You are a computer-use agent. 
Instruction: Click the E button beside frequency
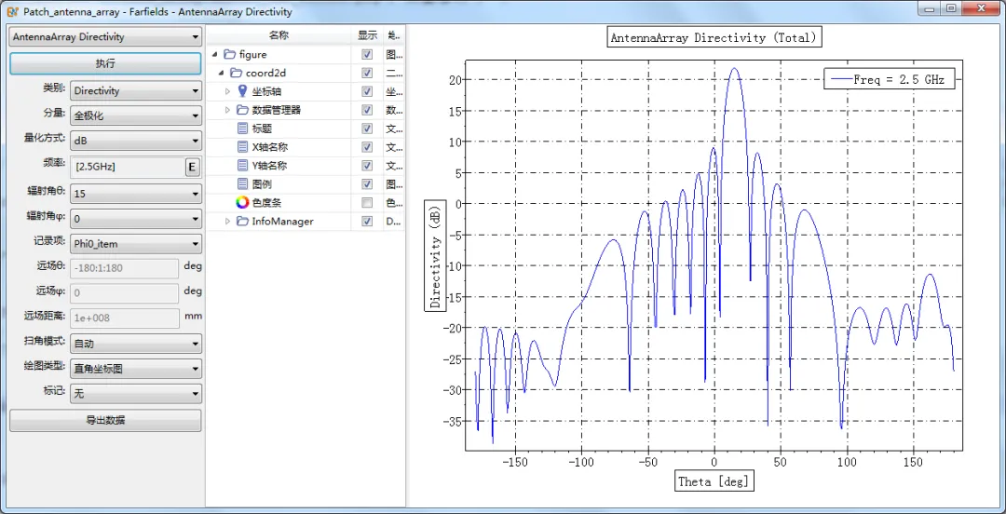pyautogui.click(x=192, y=168)
